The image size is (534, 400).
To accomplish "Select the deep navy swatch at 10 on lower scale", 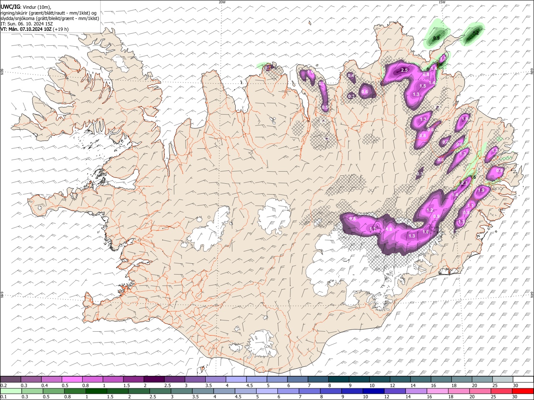I will point(373,391).
